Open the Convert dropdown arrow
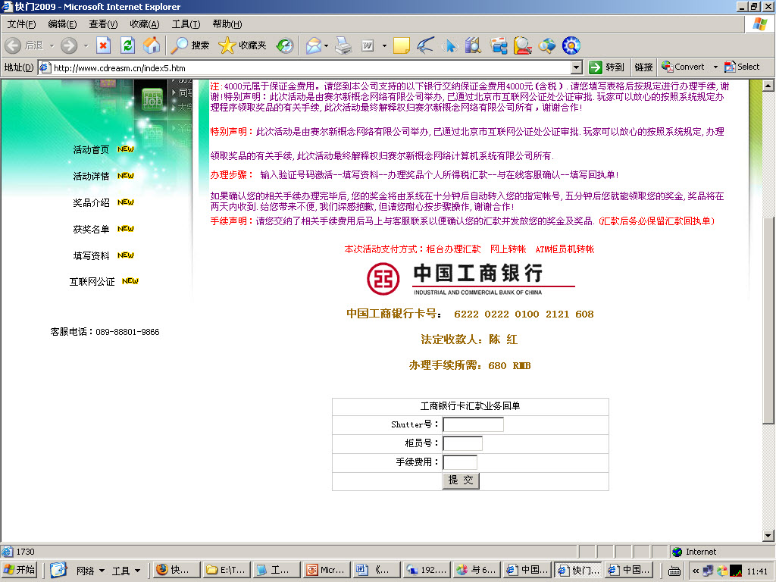Image resolution: width=776 pixels, height=582 pixels. point(715,67)
